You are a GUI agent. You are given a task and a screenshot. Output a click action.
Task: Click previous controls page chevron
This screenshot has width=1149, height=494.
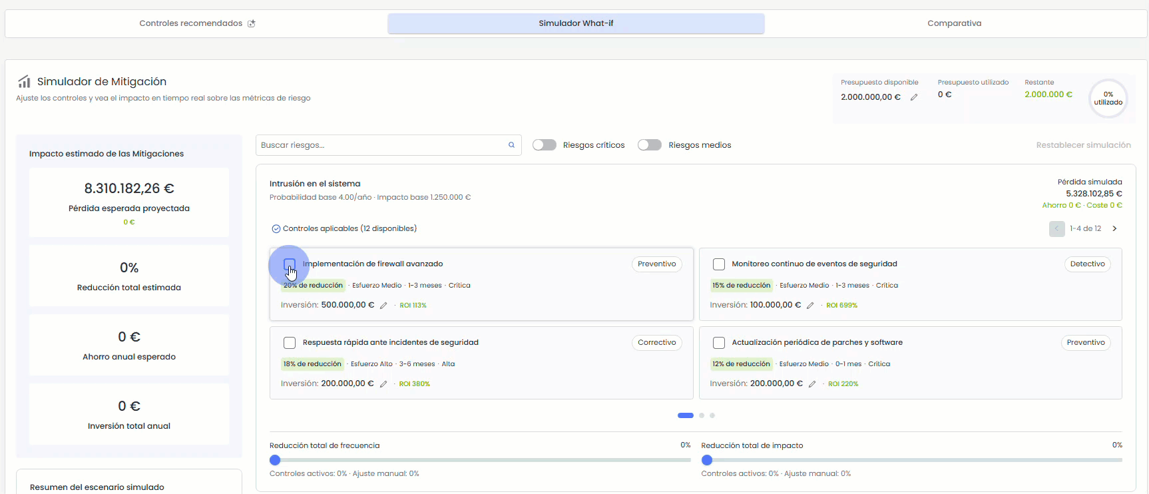1056,228
